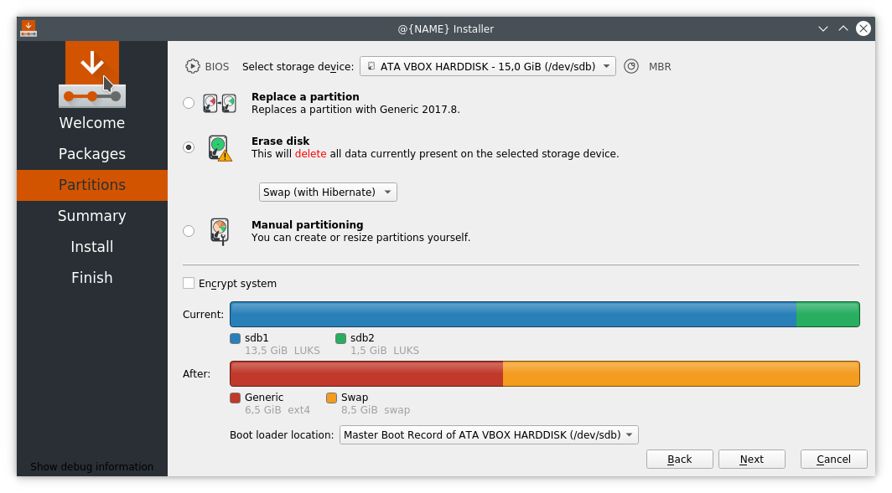Click the MBR partition table icon

[631, 66]
